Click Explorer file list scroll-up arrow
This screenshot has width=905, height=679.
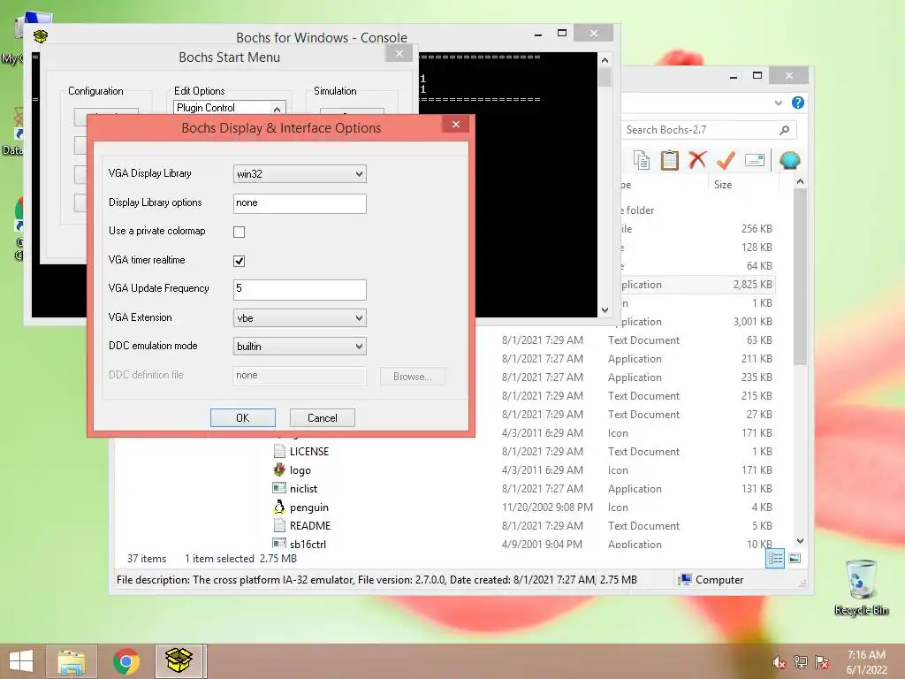click(x=800, y=181)
